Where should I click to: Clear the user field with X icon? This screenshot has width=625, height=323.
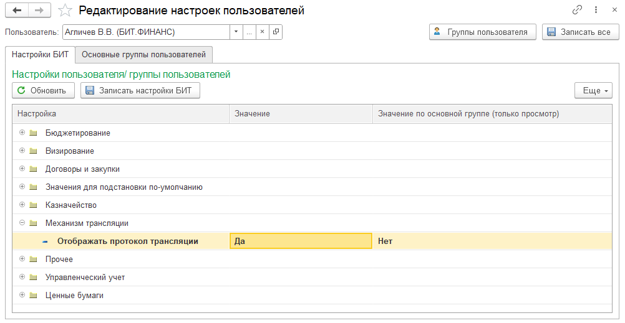262,32
